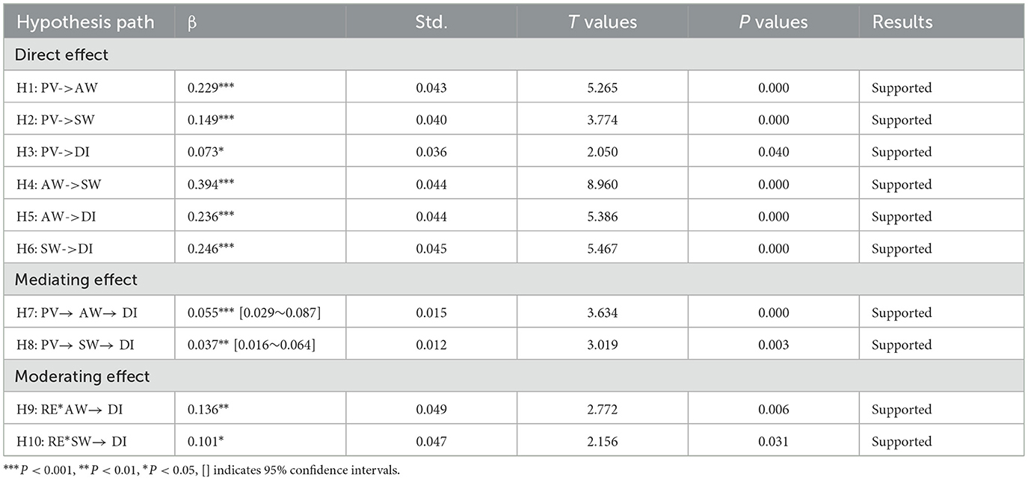Click the 2.156 T value cell
The height and width of the screenshot is (480, 1028).
pyautogui.click(x=602, y=441)
